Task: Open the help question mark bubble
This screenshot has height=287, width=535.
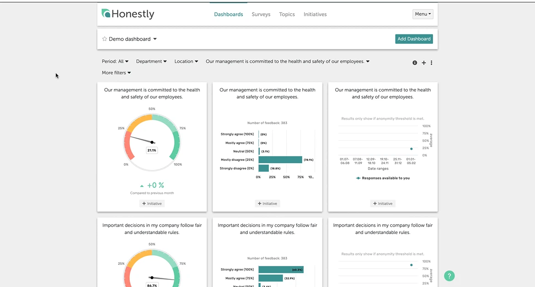Action: coord(449,276)
